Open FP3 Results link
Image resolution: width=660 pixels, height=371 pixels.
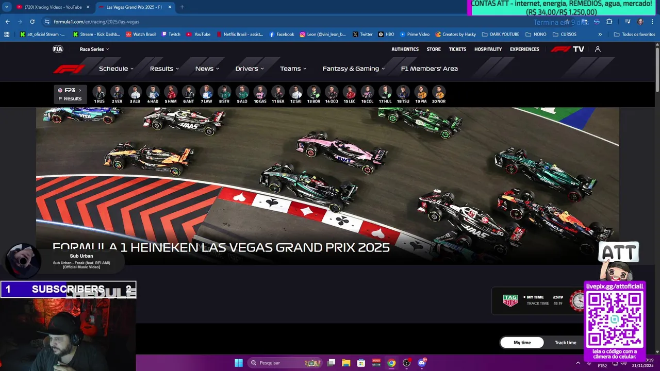[70, 98]
